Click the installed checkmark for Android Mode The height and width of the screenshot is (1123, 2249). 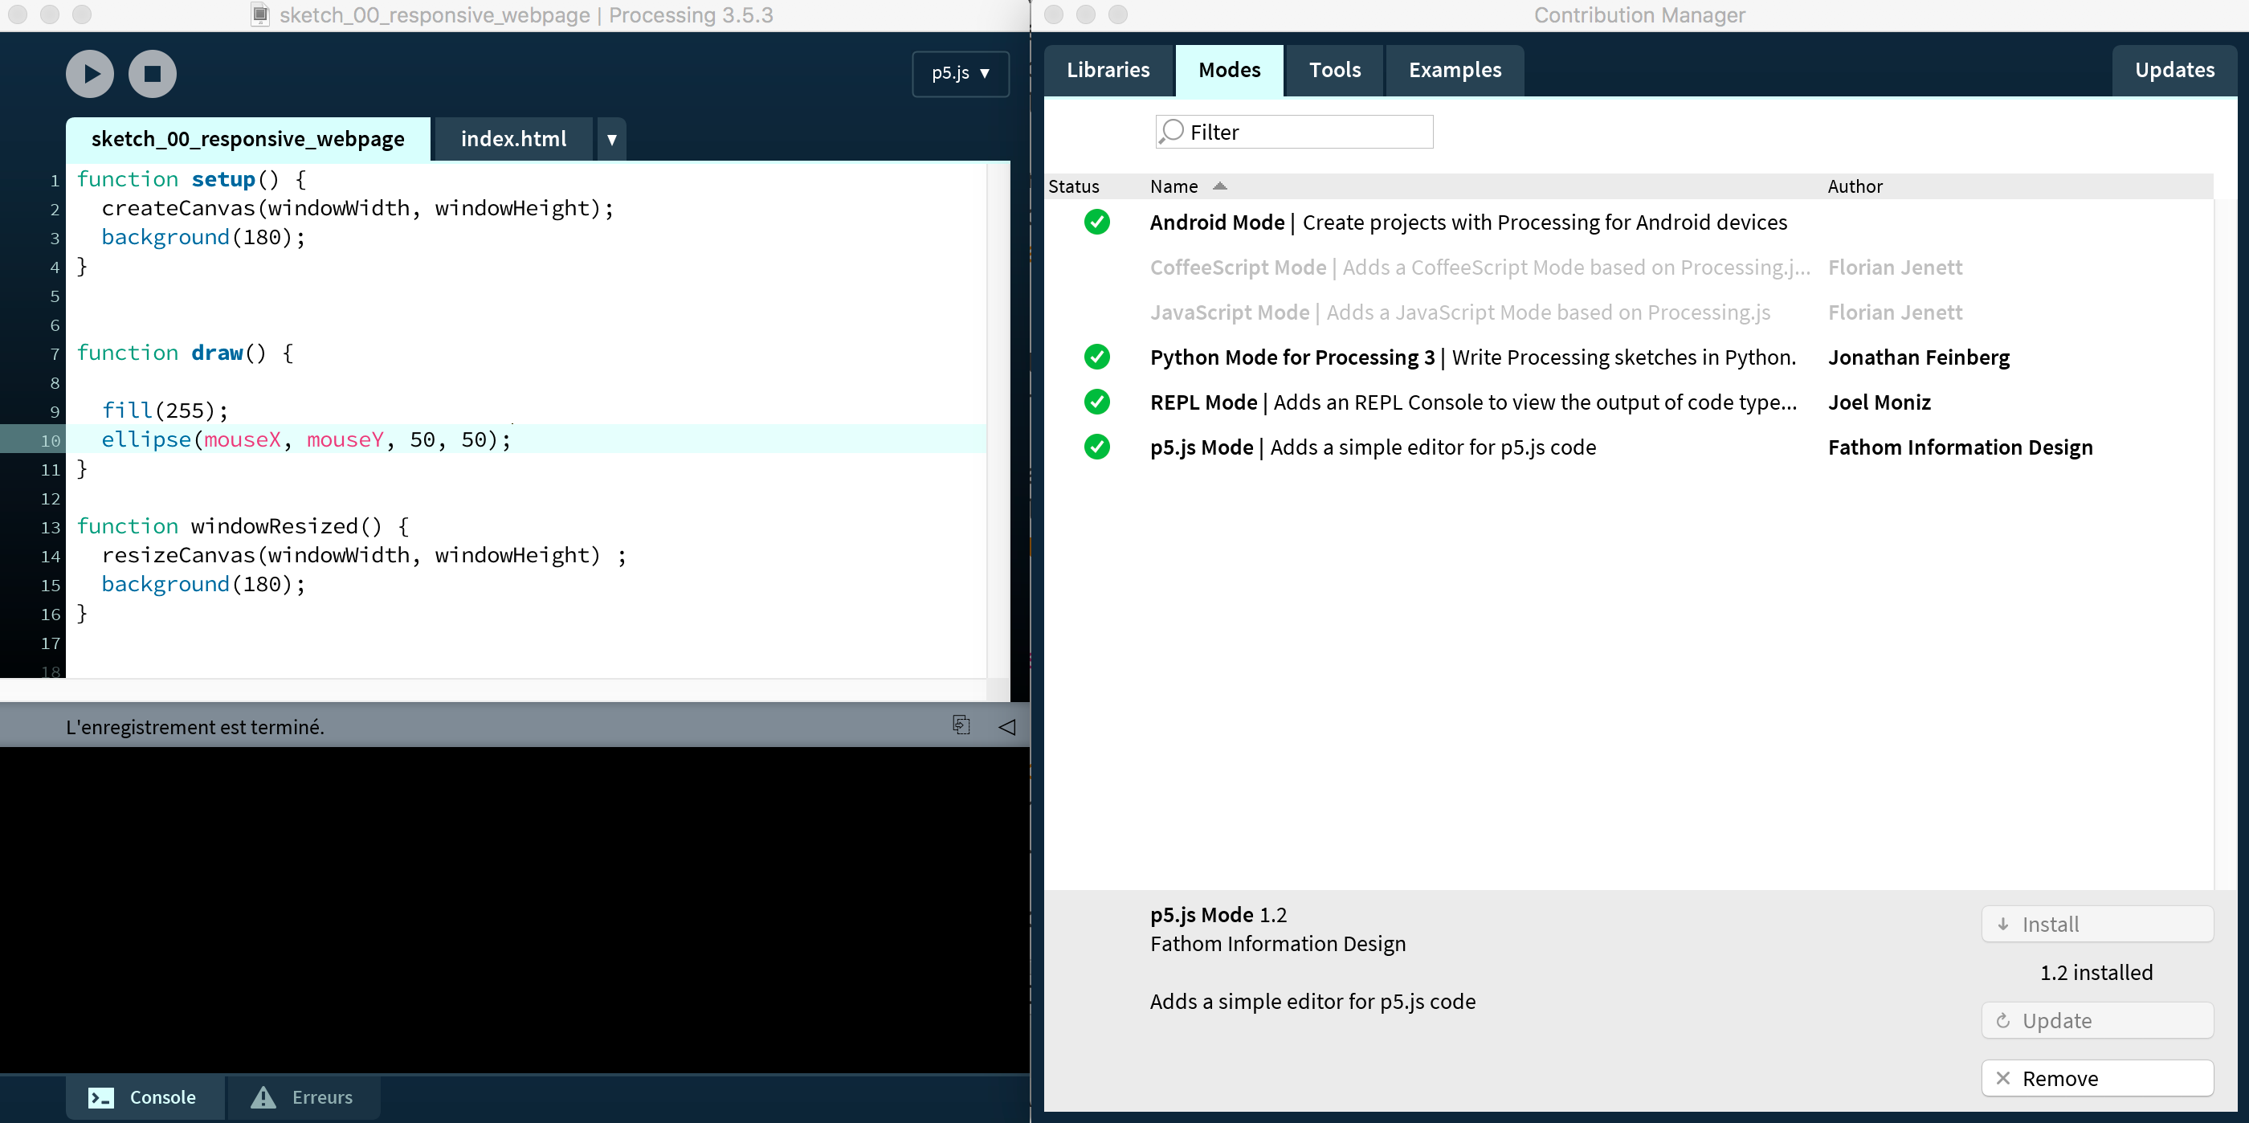tap(1096, 222)
